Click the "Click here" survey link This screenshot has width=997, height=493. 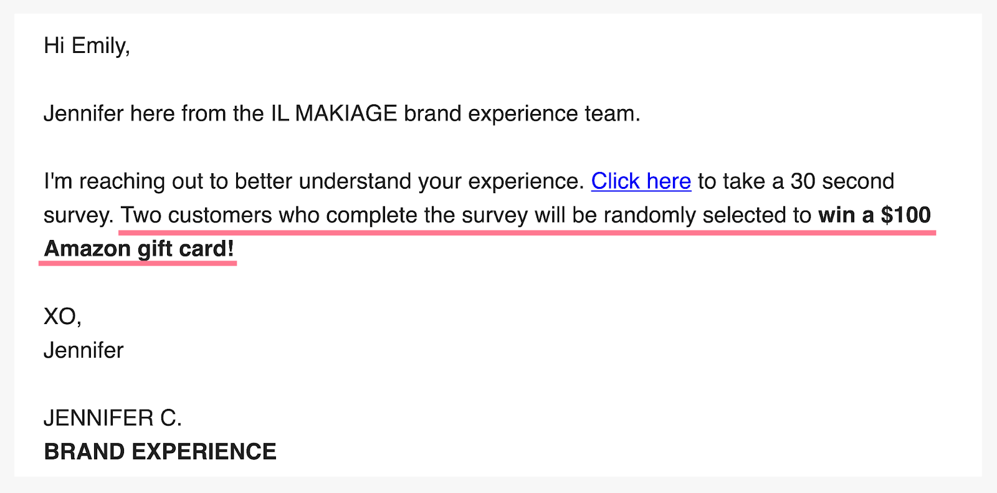click(641, 181)
